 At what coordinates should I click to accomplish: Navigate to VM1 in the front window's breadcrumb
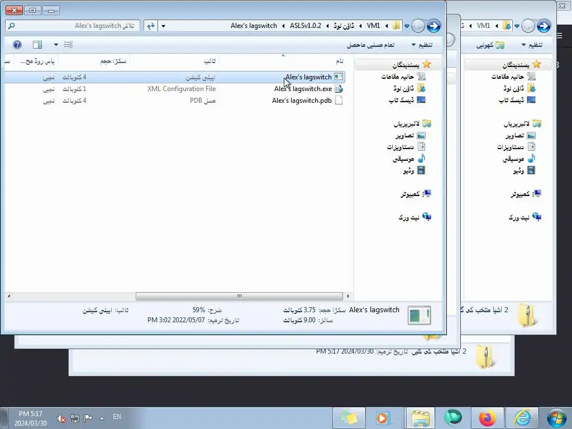pyautogui.click(x=373, y=26)
